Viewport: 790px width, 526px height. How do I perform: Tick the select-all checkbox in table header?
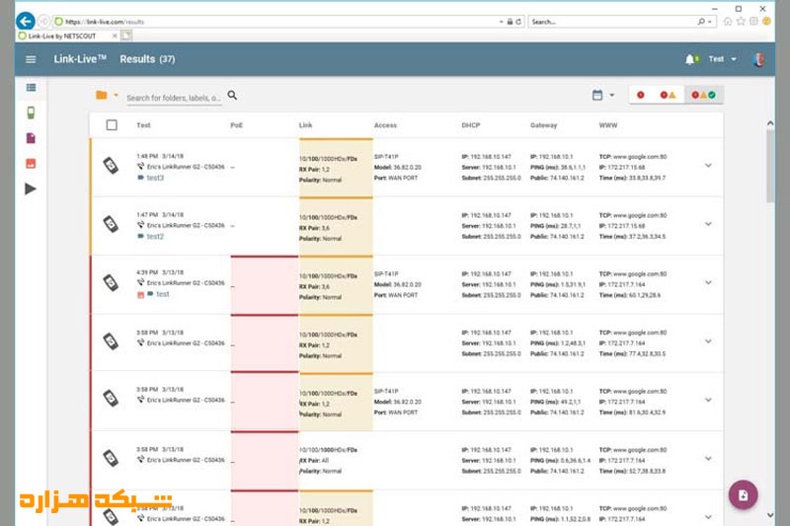tap(112, 124)
